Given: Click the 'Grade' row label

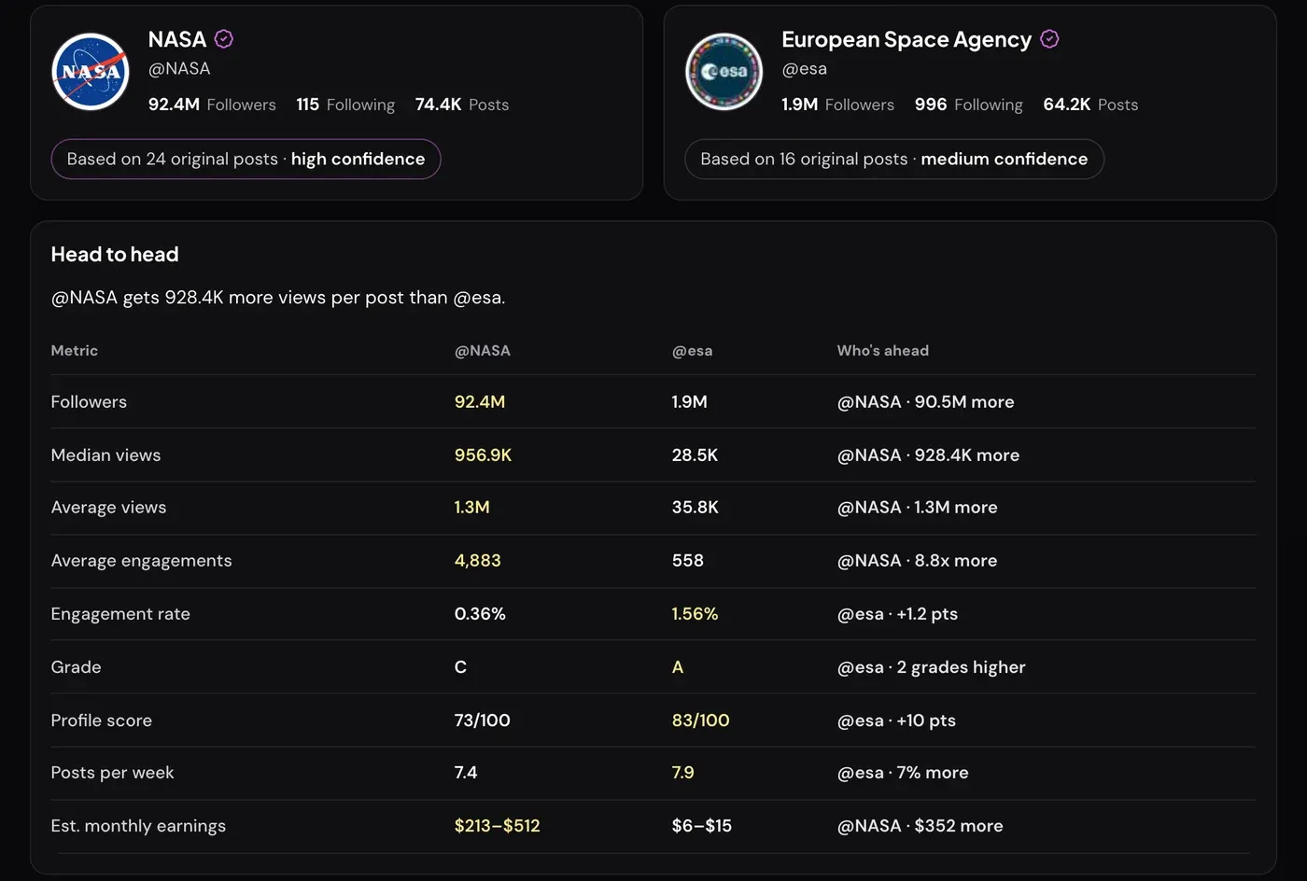Looking at the screenshot, I should (76, 667).
